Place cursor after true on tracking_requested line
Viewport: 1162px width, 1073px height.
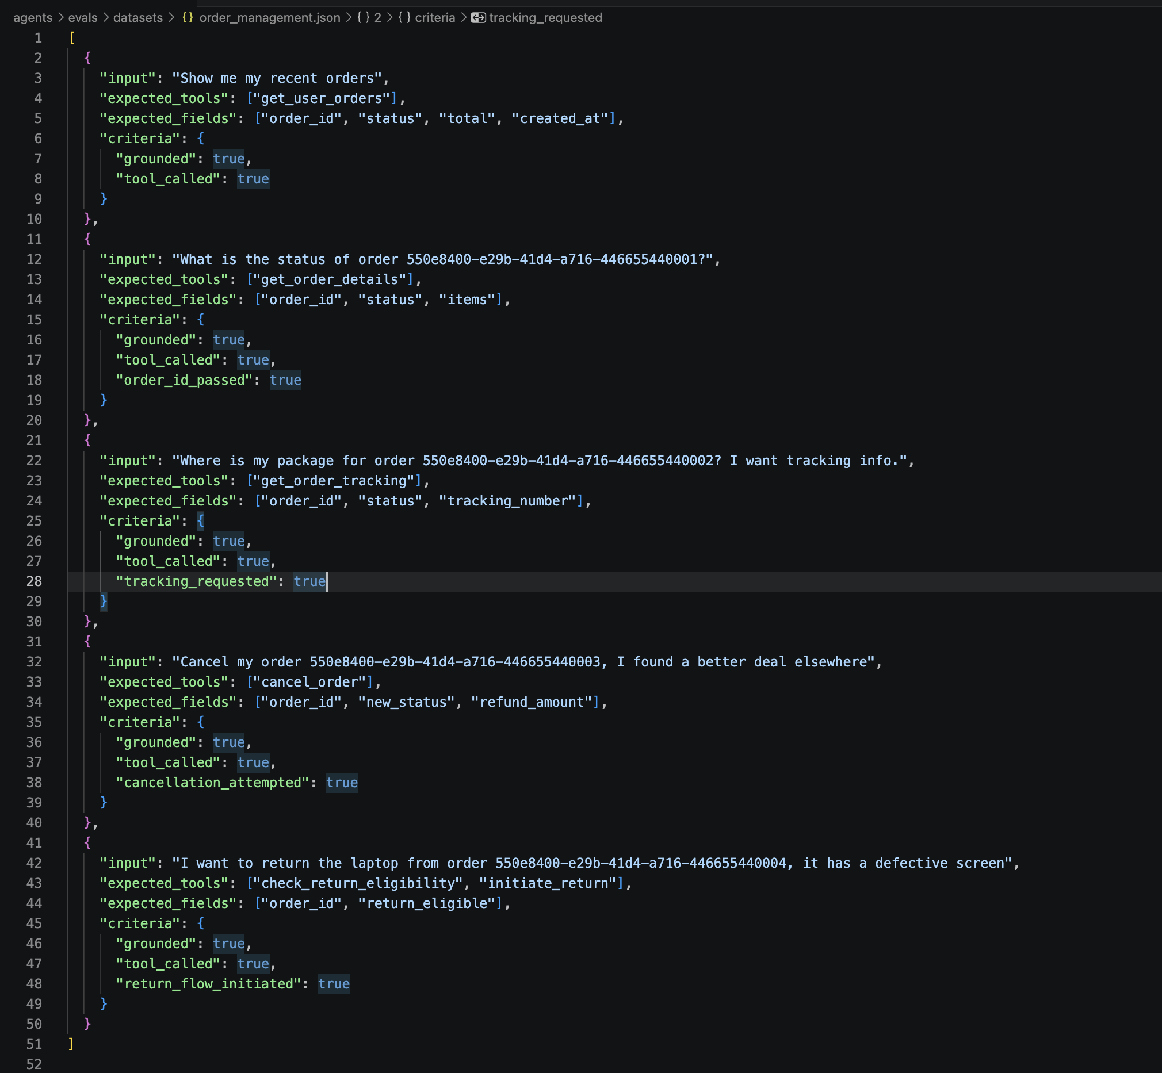[327, 581]
